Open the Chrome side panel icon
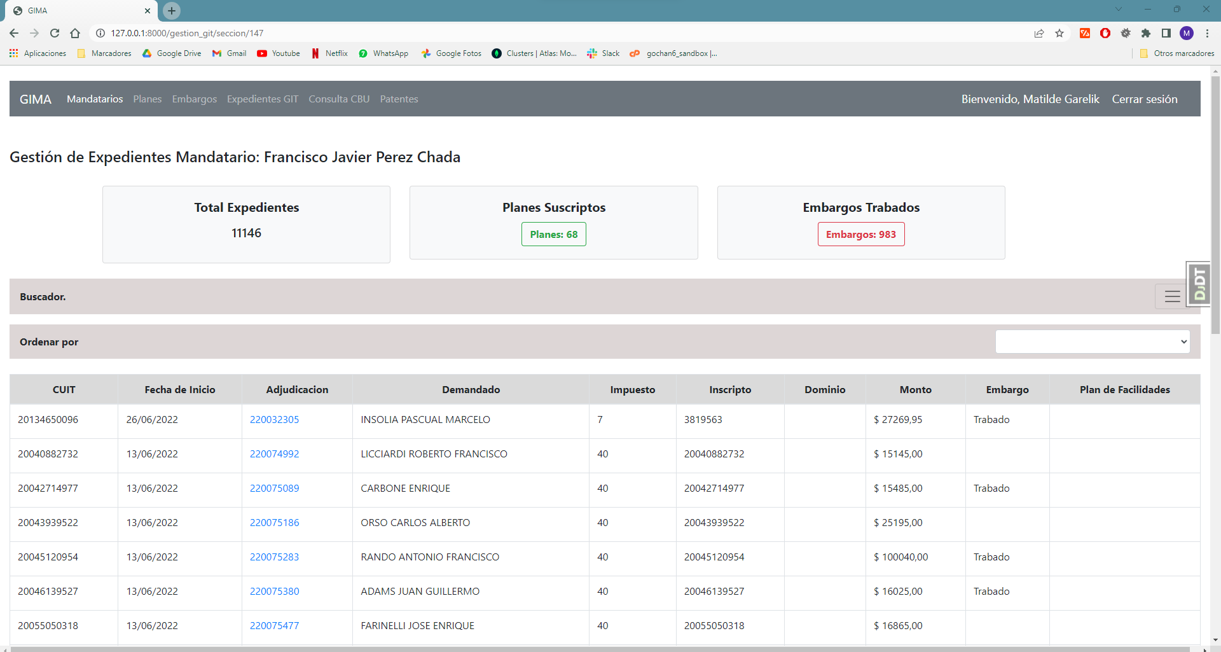Viewport: 1221px width, 652px height. (x=1166, y=33)
